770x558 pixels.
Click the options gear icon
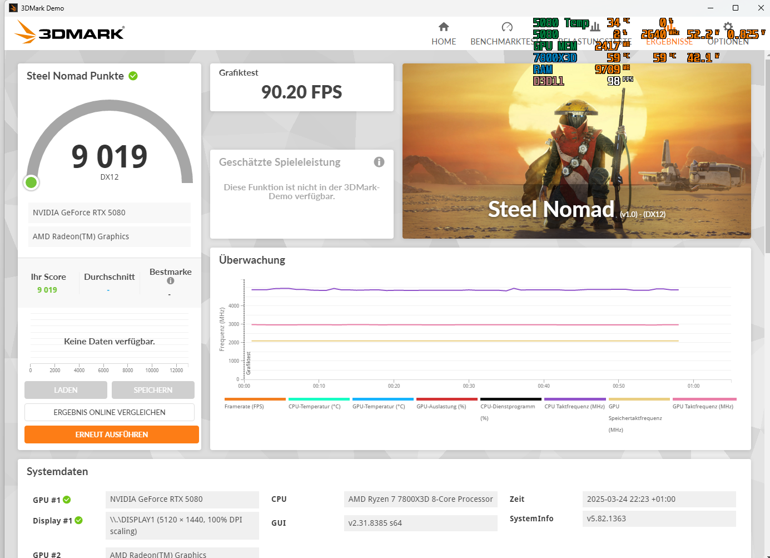728,27
